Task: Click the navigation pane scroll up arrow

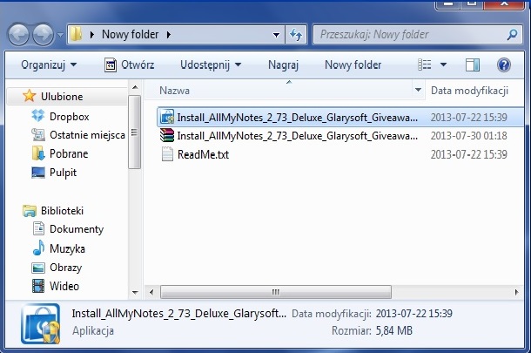Action: coord(135,87)
